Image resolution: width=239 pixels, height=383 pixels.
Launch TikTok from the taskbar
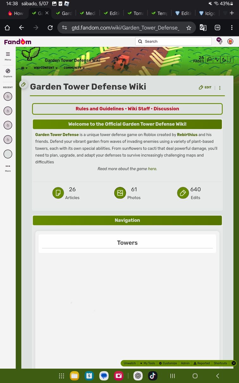pos(153,376)
